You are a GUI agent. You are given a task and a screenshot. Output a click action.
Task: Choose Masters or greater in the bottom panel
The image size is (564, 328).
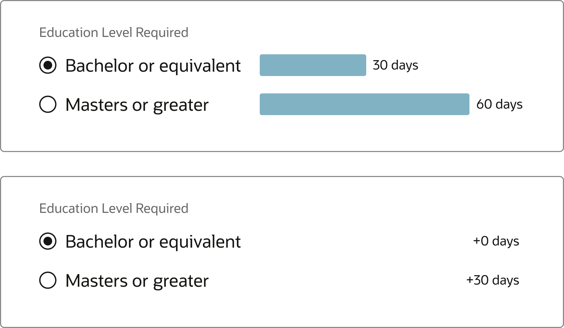(x=47, y=281)
